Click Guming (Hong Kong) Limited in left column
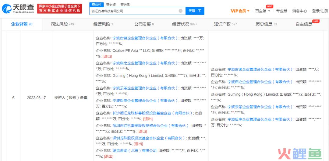The image size is (329, 161). [138, 76]
